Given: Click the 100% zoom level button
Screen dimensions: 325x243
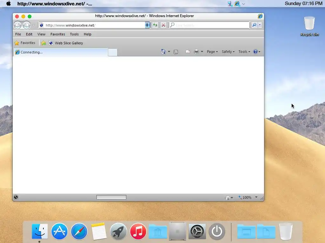Looking at the screenshot, I should (245, 197).
